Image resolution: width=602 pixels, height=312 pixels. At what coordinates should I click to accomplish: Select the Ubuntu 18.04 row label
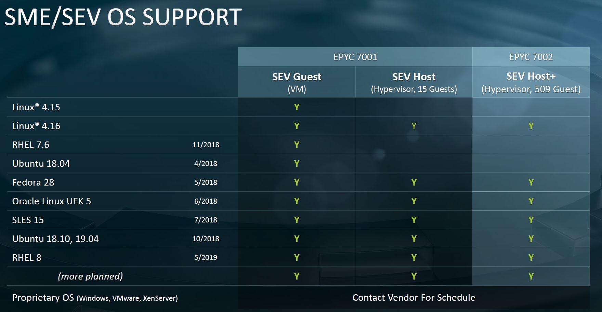[x=41, y=164]
